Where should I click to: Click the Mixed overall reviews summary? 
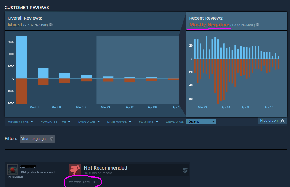pyautogui.click(x=15, y=25)
